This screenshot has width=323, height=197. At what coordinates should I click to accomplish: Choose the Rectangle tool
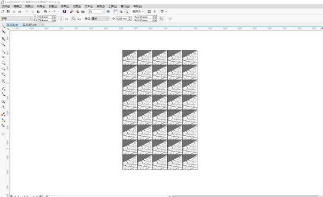(x=3, y=63)
